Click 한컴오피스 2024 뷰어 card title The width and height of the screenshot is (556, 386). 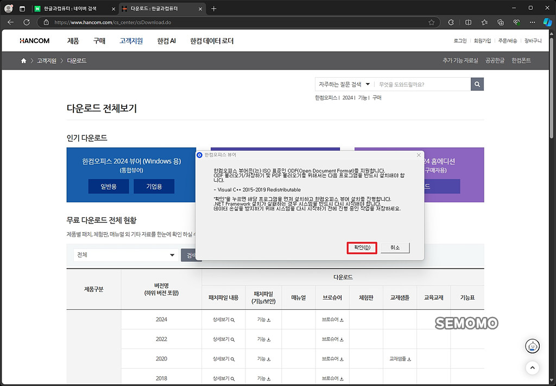pos(131,161)
